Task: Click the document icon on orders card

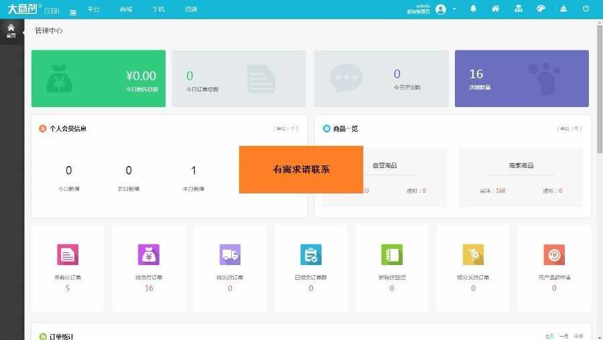Action: pyautogui.click(x=261, y=78)
